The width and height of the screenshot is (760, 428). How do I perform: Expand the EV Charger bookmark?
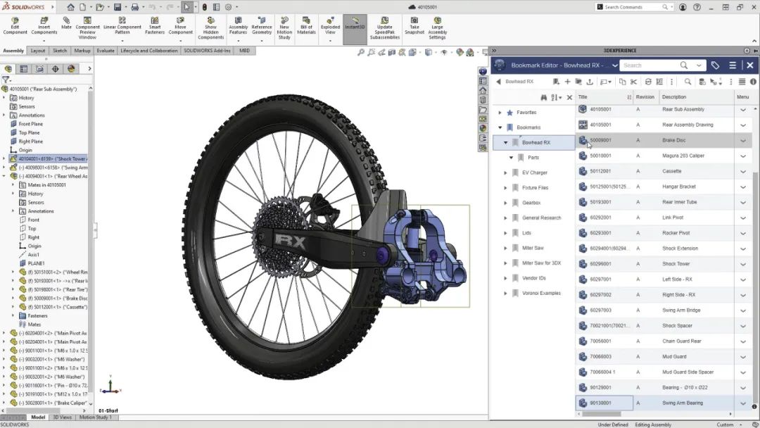(x=505, y=172)
